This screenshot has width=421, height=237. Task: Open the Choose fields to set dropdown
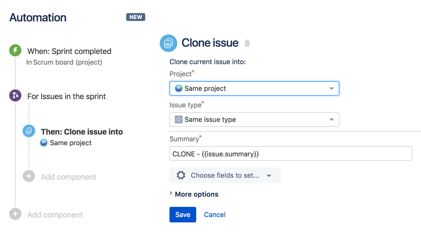point(225,175)
